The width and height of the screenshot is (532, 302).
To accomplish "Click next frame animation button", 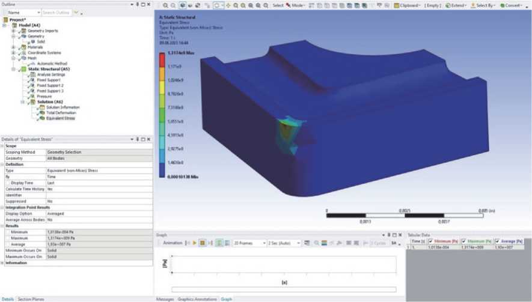I will click(210, 243).
